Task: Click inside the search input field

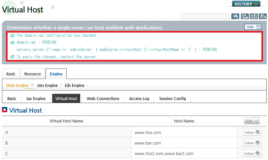Action: click(205, 16)
